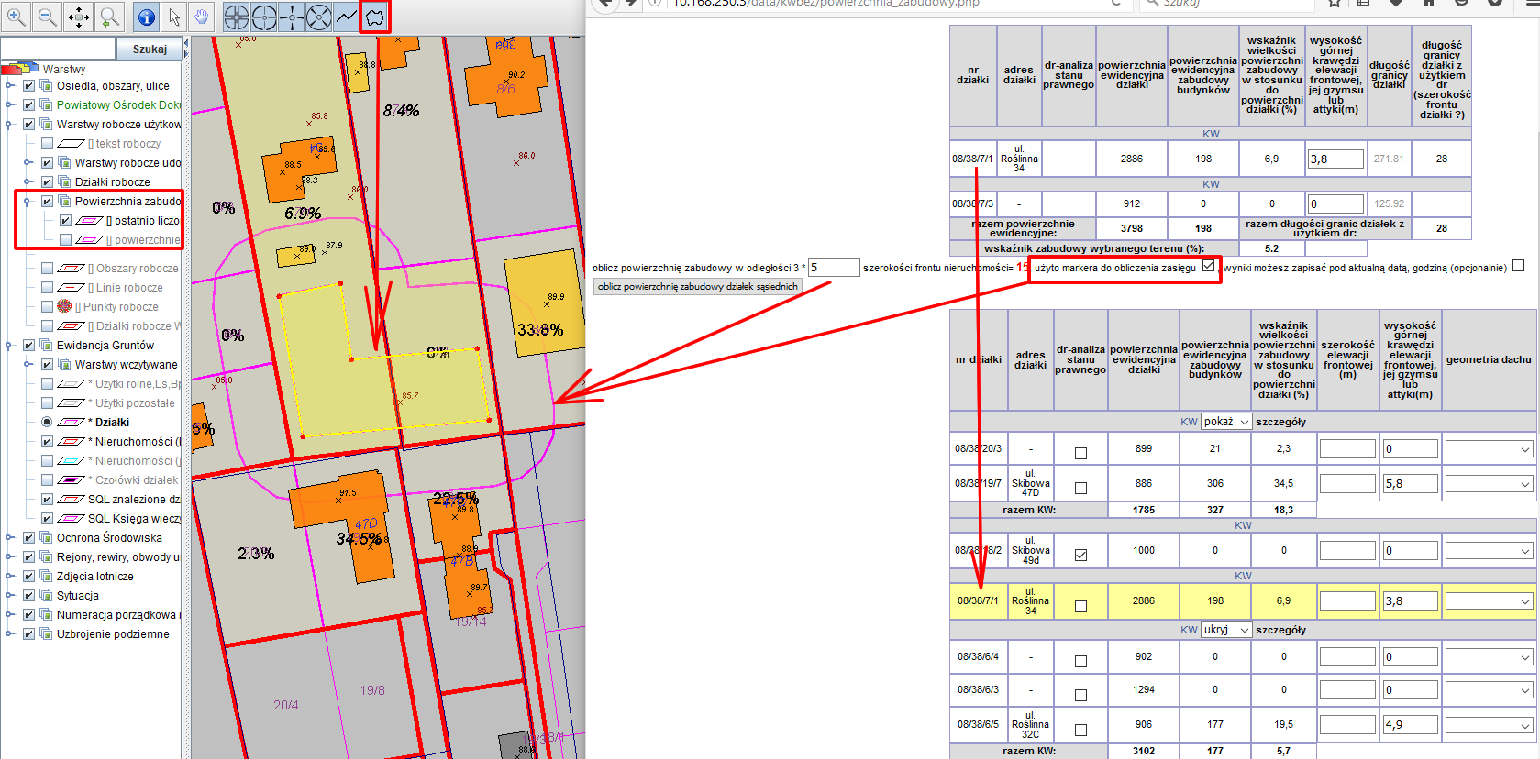
Task: Select the zoom out magnifier tool
Action: pyautogui.click(x=48, y=16)
